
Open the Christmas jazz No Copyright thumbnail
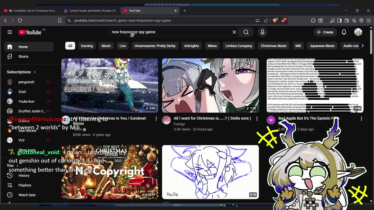(110, 172)
